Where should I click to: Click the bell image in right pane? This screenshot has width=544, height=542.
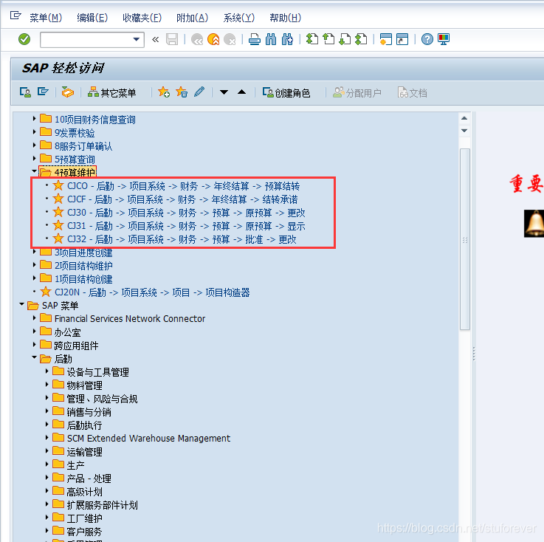(x=534, y=224)
